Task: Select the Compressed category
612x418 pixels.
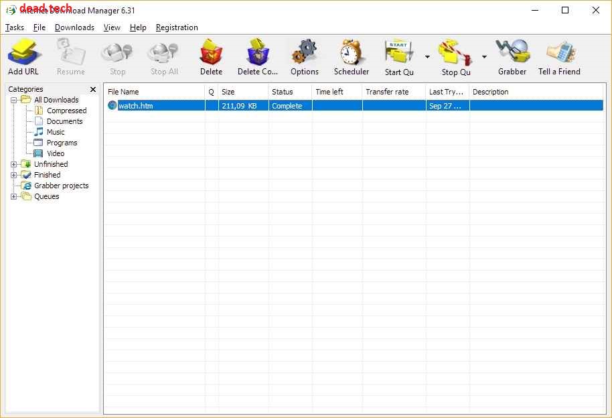Action: tap(67, 110)
